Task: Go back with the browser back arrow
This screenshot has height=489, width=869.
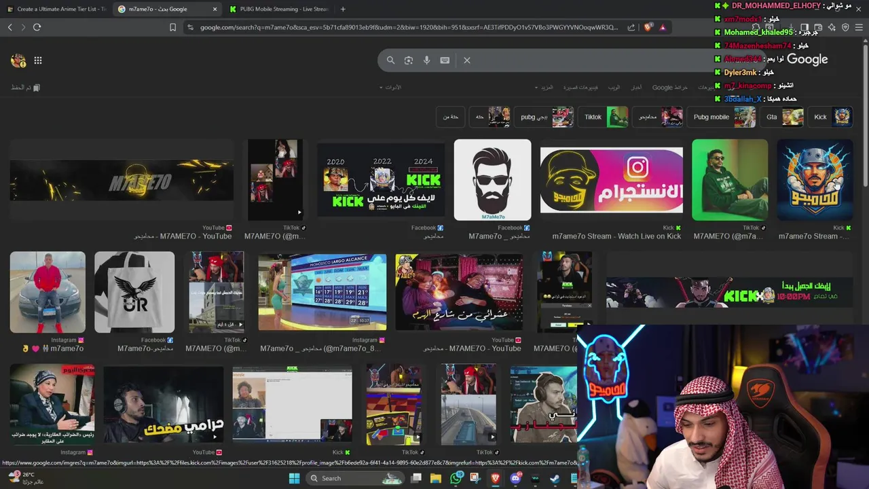Action: coord(10,27)
